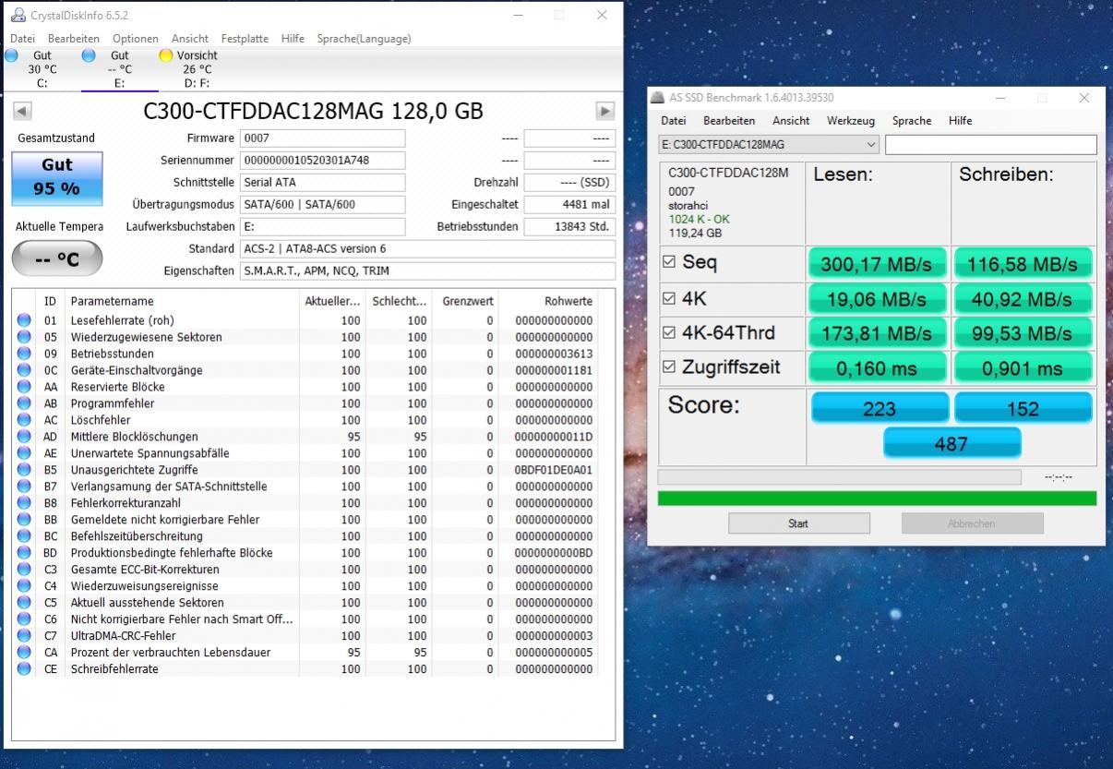Click status orb for Gesamte ECC-Bit-Korrekturen
The width and height of the screenshot is (1113, 769).
pyautogui.click(x=24, y=570)
